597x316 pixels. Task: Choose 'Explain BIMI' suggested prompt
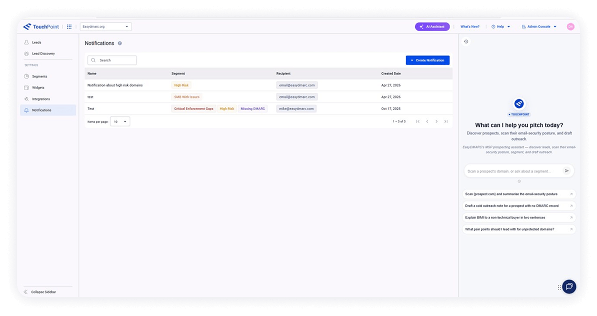(519, 217)
